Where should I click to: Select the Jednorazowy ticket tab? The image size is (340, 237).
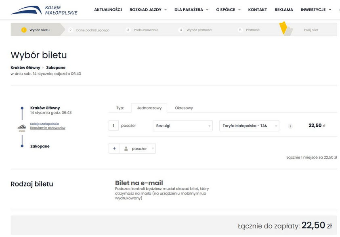(150, 108)
